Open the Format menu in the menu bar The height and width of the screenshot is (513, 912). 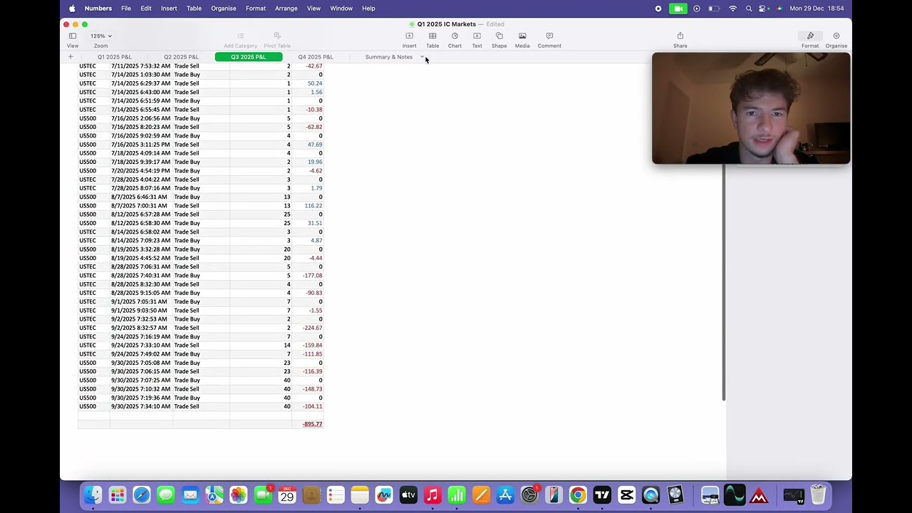(256, 9)
